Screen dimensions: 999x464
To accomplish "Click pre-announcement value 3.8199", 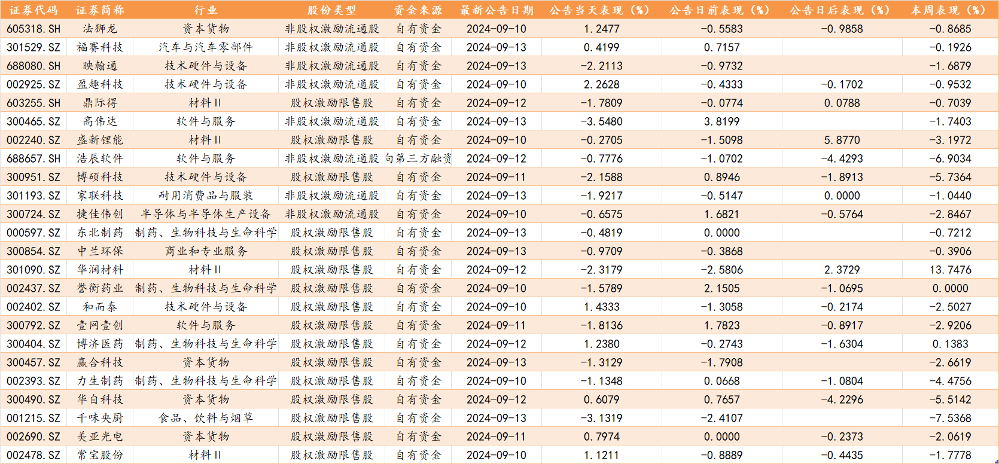I will coord(722,121).
